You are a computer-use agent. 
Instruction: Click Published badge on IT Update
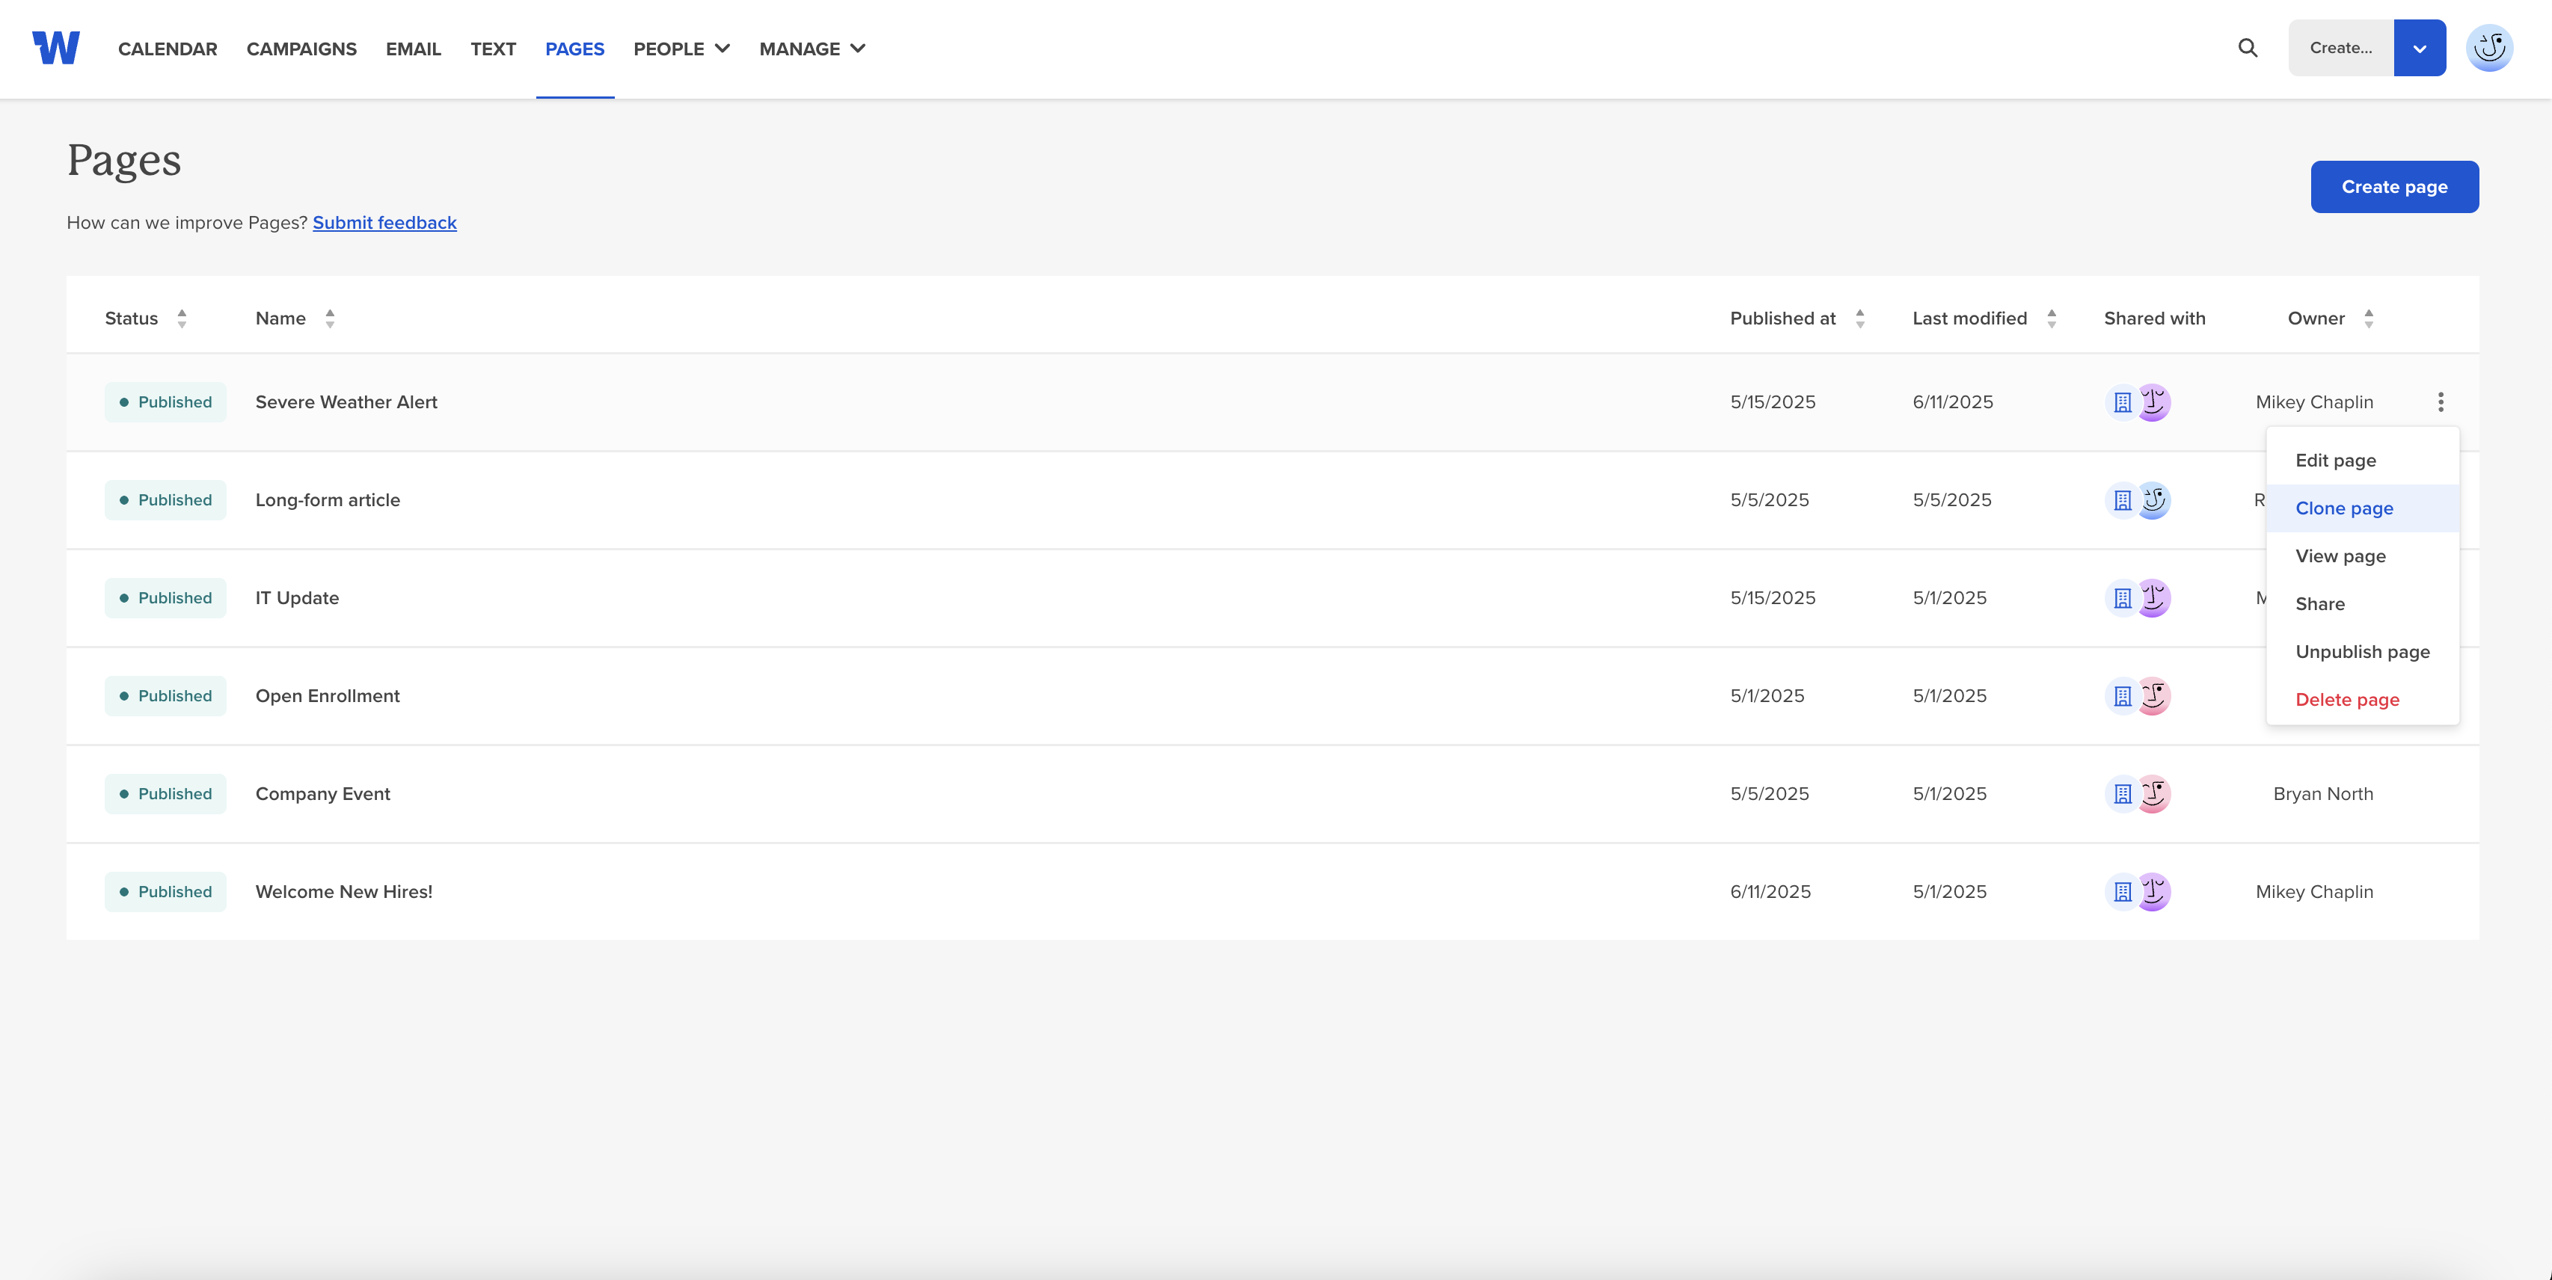click(165, 598)
